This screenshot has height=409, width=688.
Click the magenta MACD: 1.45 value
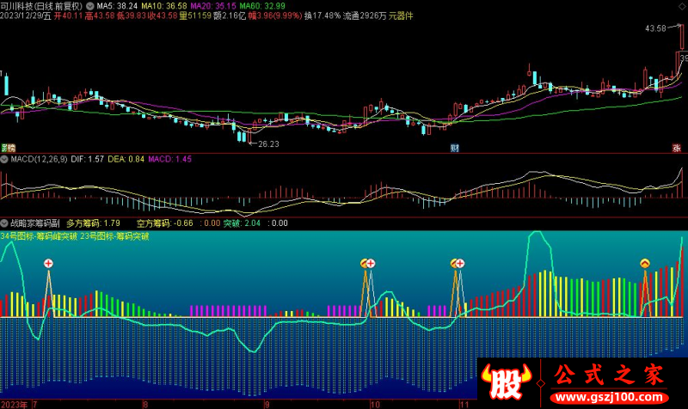click(x=169, y=159)
